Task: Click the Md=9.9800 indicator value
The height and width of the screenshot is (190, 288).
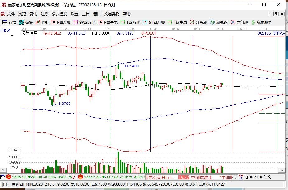Action: click(100, 33)
